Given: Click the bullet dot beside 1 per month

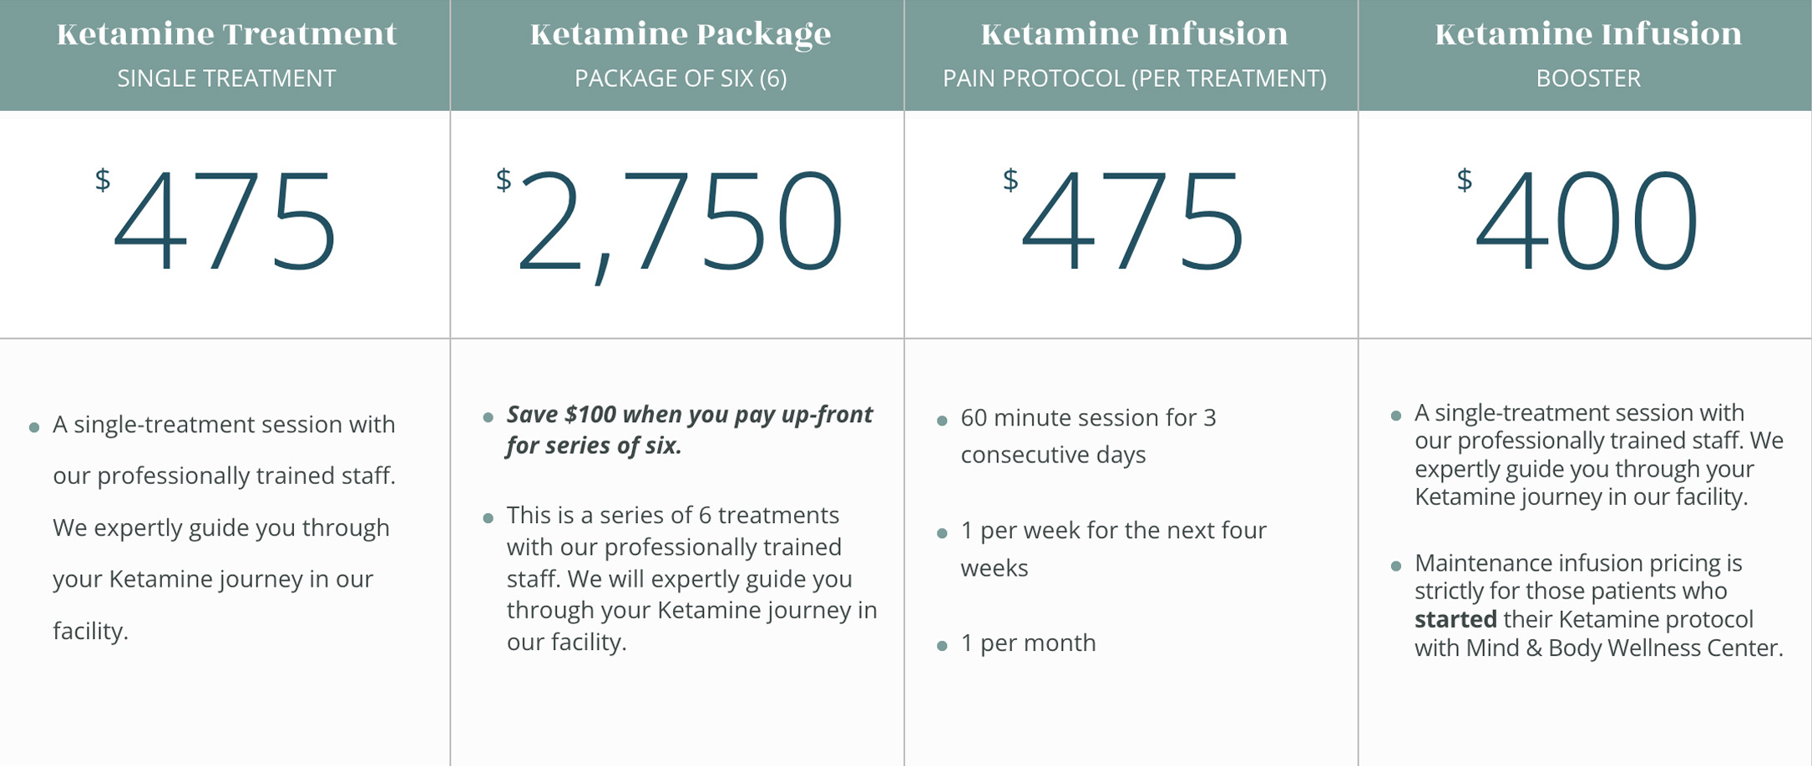Looking at the screenshot, I should pyautogui.click(x=942, y=646).
